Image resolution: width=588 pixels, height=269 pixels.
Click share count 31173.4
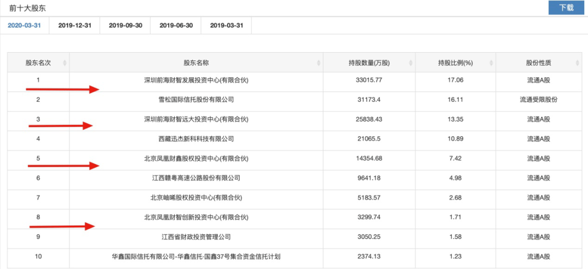tap(369, 99)
